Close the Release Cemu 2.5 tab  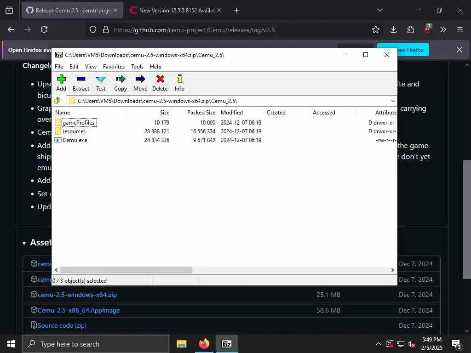click(115, 10)
